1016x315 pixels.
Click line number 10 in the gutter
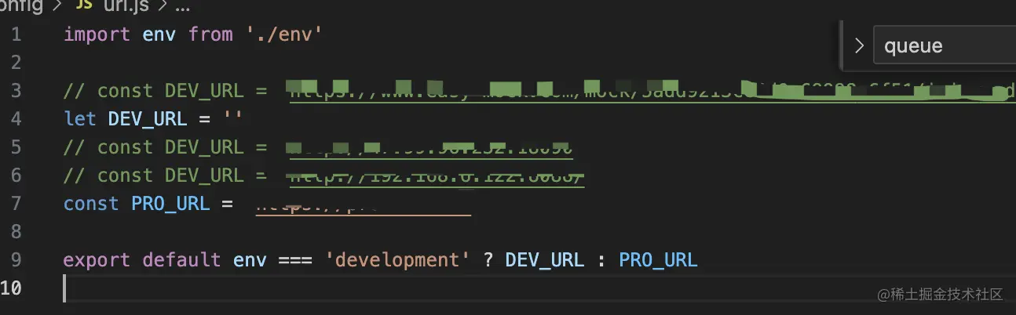click(x=11, y=288)
